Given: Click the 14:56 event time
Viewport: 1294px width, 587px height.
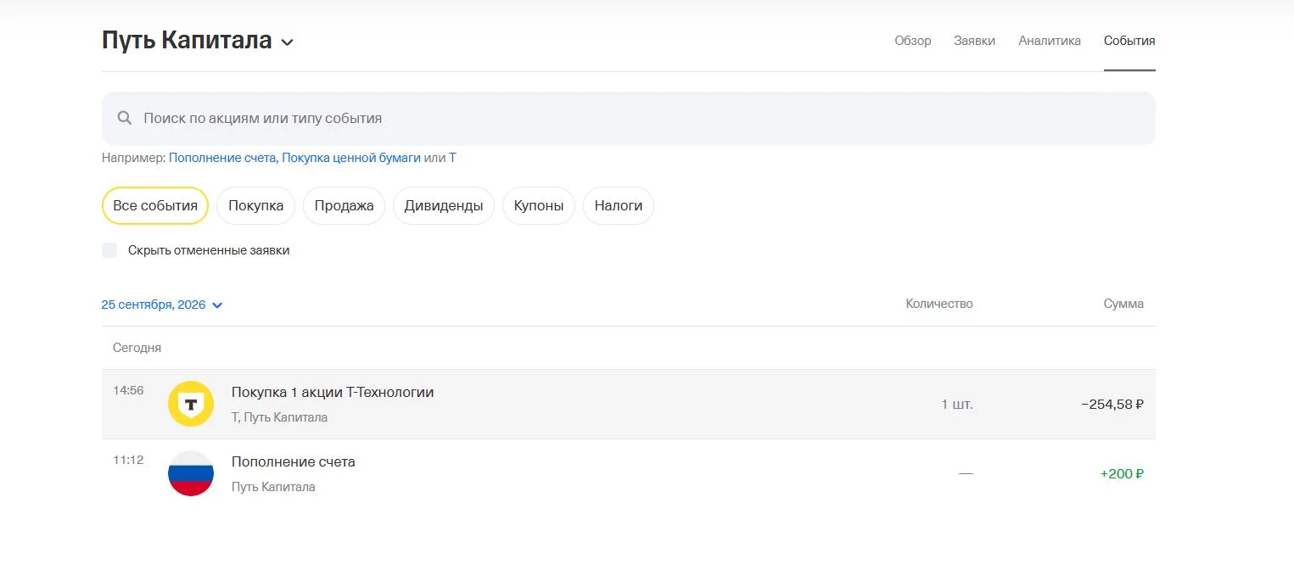Looking at the screenshot, I should 128,391.
